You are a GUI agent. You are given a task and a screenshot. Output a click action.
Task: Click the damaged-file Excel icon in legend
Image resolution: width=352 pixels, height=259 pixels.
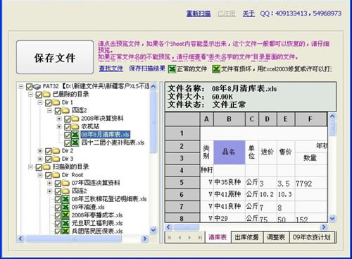coord(216,69)
